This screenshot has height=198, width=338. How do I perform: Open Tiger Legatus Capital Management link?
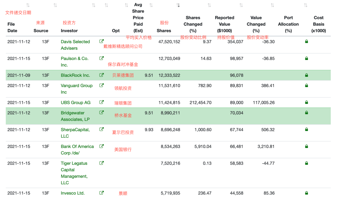[74, 173]
